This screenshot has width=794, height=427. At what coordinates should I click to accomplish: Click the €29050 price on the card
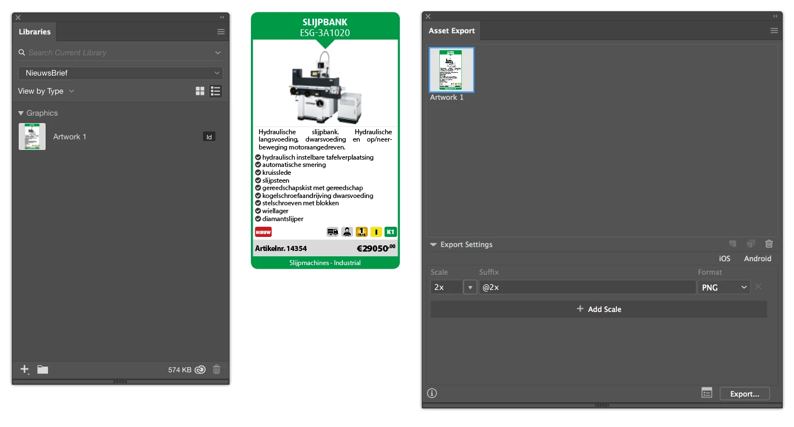(x=376, y=248)
